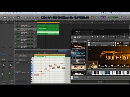The width and height of the screenshot is (130, 97).
Task: Click the Rewind transport button
Action: (26, 17)
